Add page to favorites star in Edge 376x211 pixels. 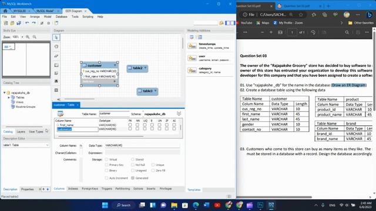click(301, 15)
